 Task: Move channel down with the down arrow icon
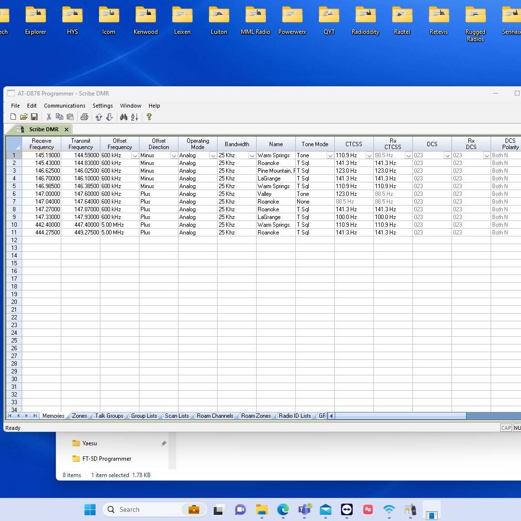pyautogui.click(x=110, y=117)
